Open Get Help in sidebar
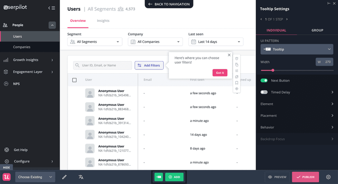This screenshot has height=184, width=338. [x=20, y=150]
